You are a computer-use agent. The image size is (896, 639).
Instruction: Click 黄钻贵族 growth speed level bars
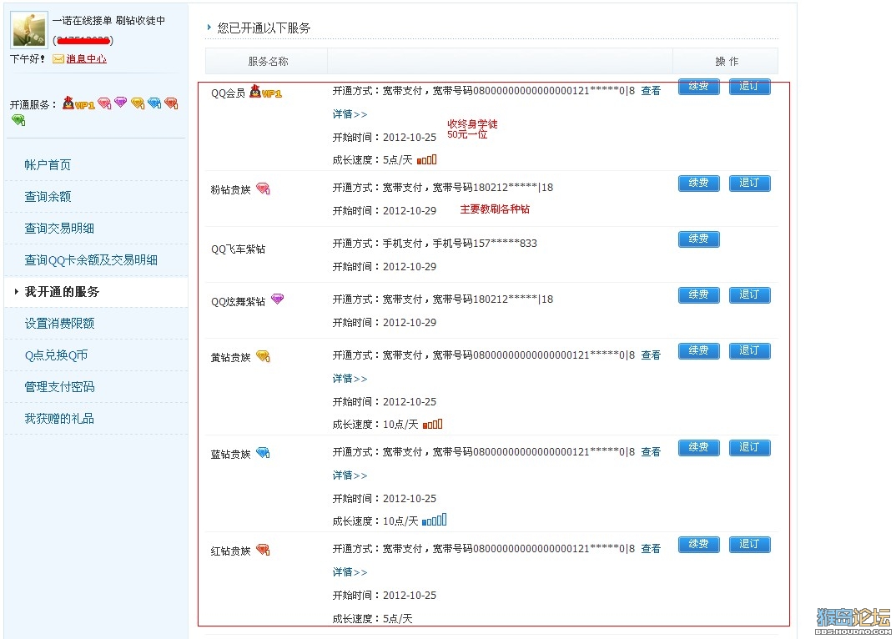click(433, 424)
